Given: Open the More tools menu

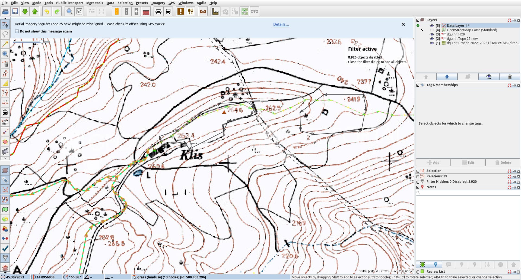Looking at the screenshot, I should point(95,3).
